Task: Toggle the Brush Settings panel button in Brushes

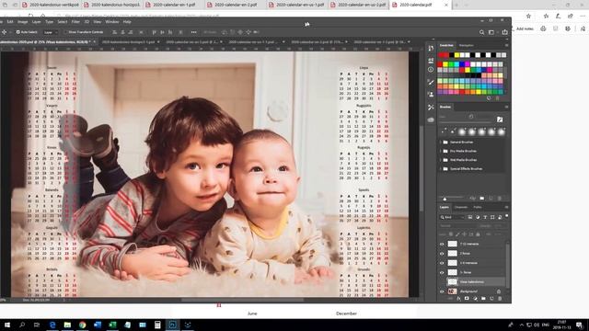Action: click(x=500, y=120)
